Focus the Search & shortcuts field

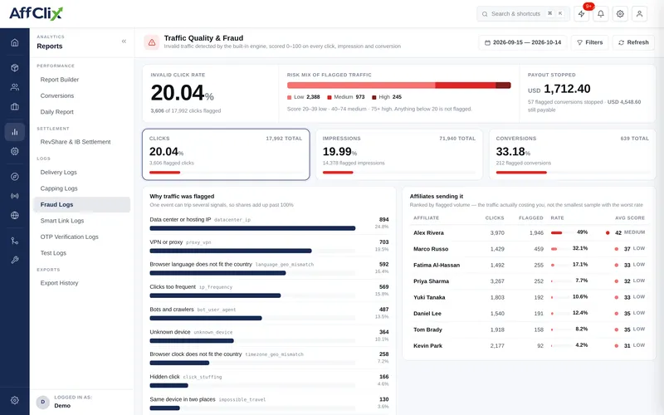523,13
